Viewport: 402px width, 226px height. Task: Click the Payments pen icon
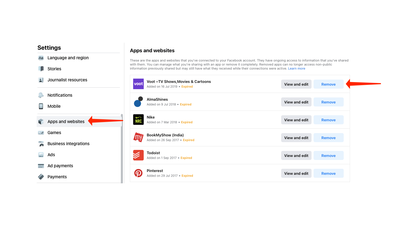41,177
